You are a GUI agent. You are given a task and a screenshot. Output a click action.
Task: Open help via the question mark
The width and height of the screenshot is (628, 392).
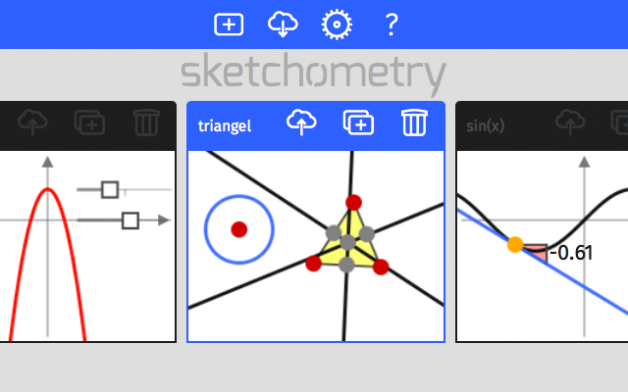(392, 24)
